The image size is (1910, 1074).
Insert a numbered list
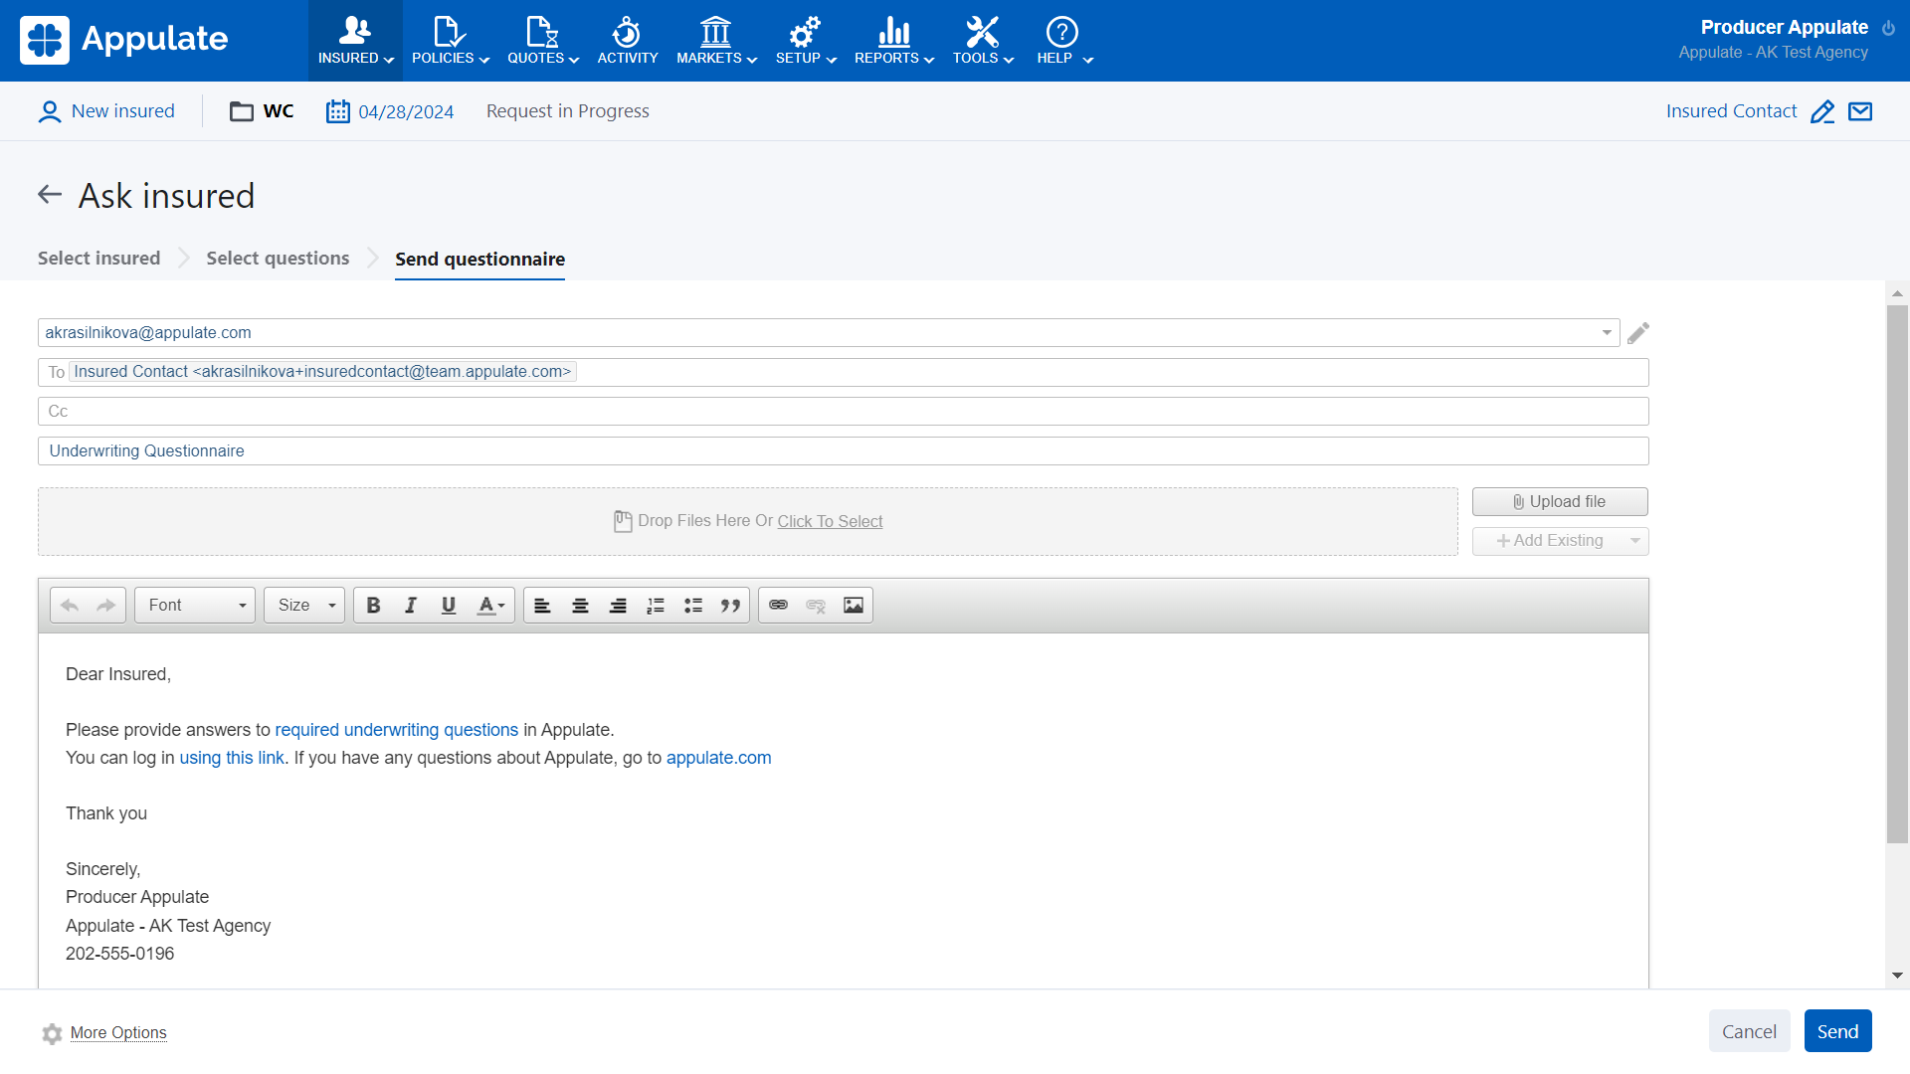656,606
